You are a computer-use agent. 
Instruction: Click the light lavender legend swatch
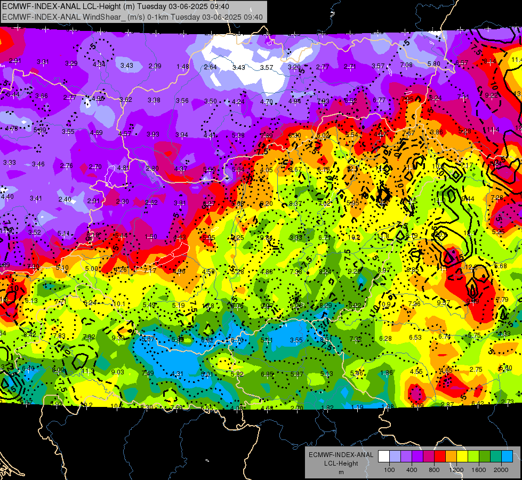click(x=395, y=457)
